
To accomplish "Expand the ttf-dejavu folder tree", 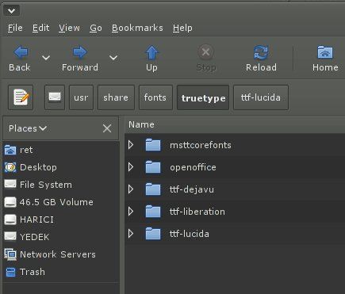I will [131, 189].
